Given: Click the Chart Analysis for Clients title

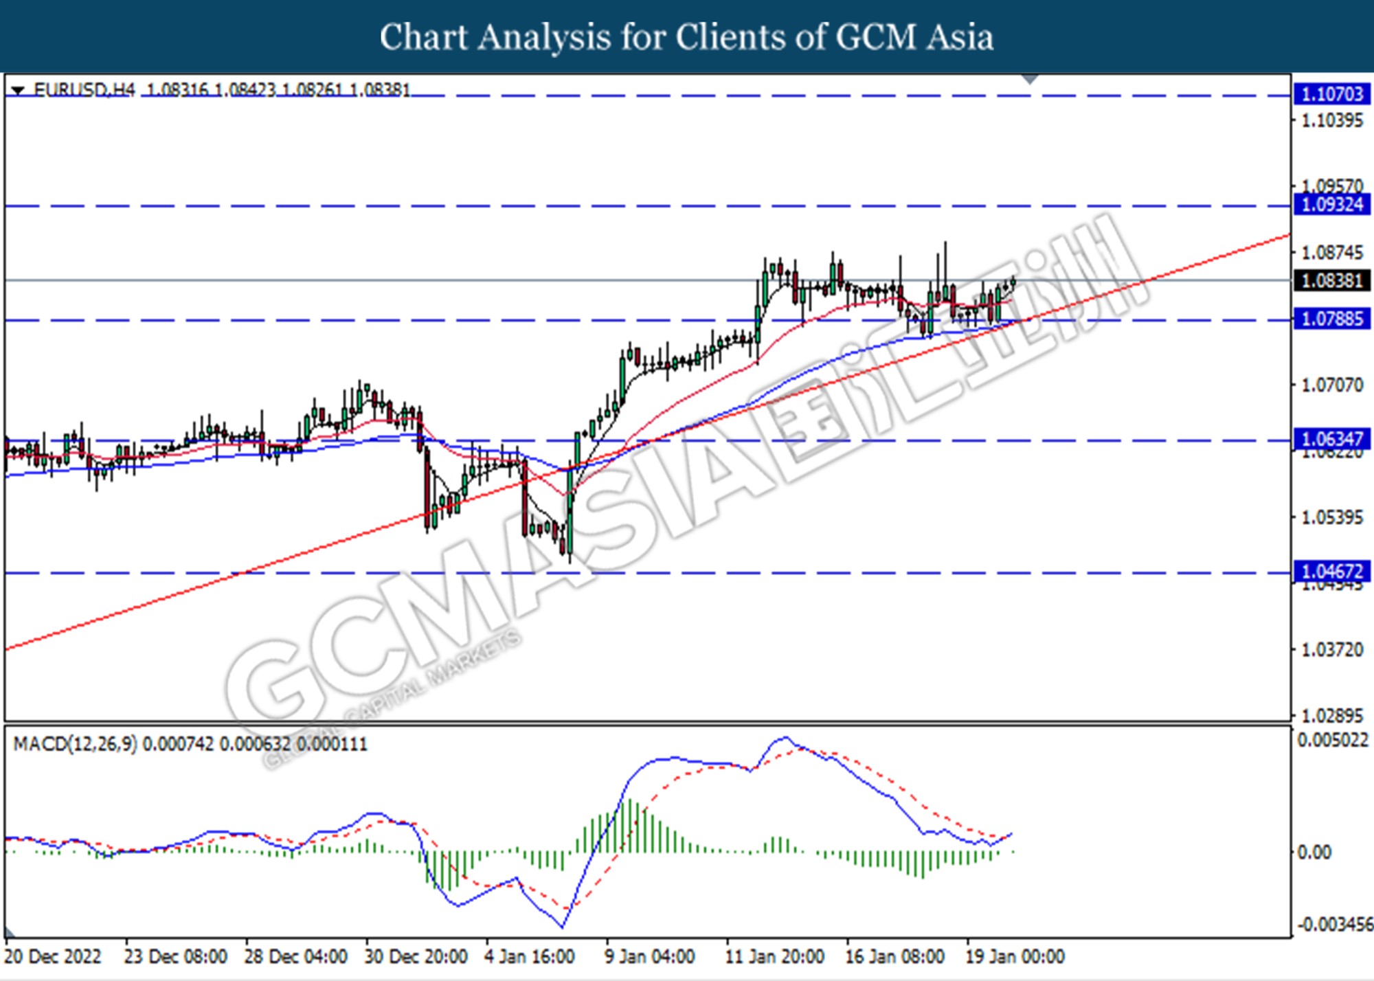Looking at the screenshot, I should 687,37.
